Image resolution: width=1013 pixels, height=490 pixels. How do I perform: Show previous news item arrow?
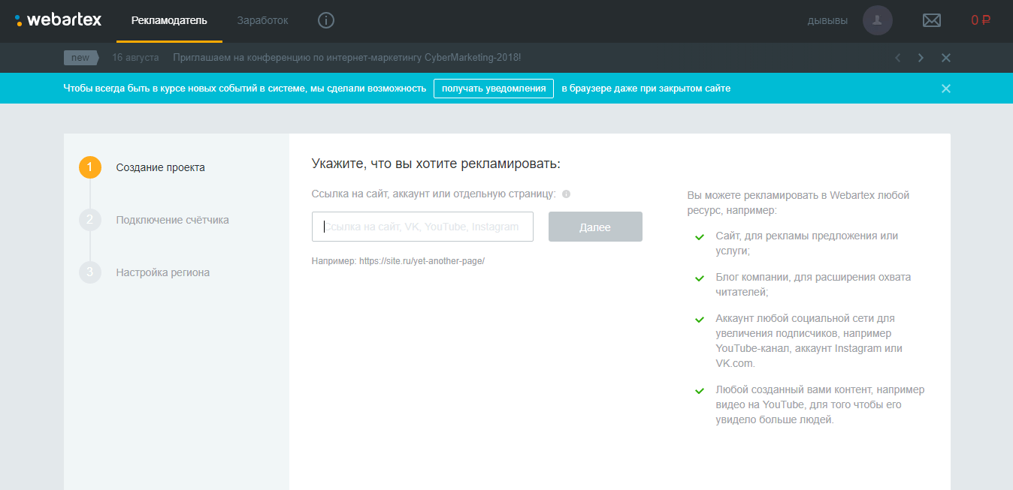[x=897, y=58]
